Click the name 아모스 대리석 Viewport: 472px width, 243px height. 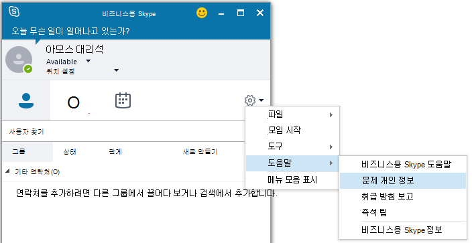click(74, 50)
